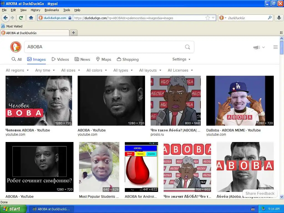
Task: Click the DuckDuckGo site identity icon in address bar
Action: point(41,18)
